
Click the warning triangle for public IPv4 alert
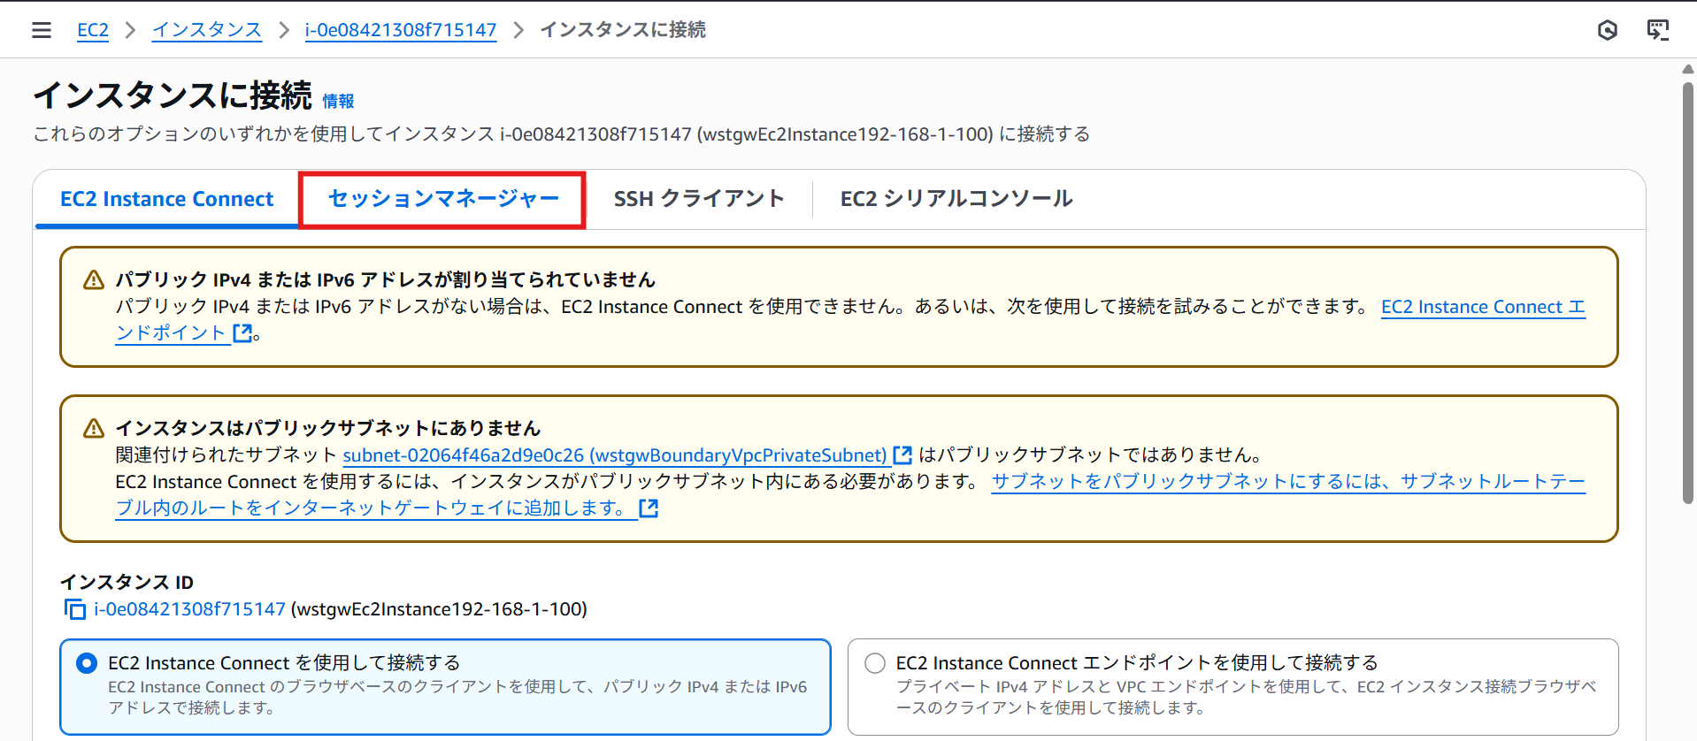94,280
